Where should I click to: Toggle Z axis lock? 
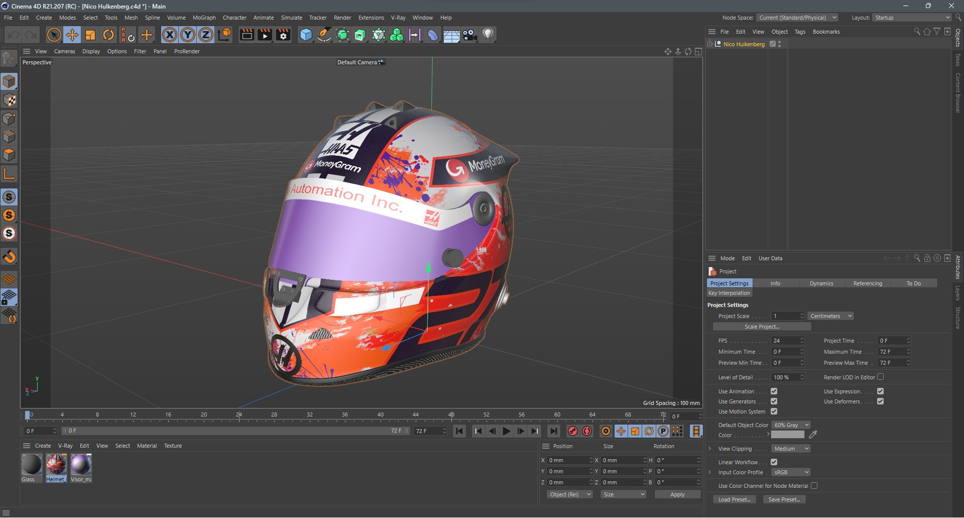point(206,35)
